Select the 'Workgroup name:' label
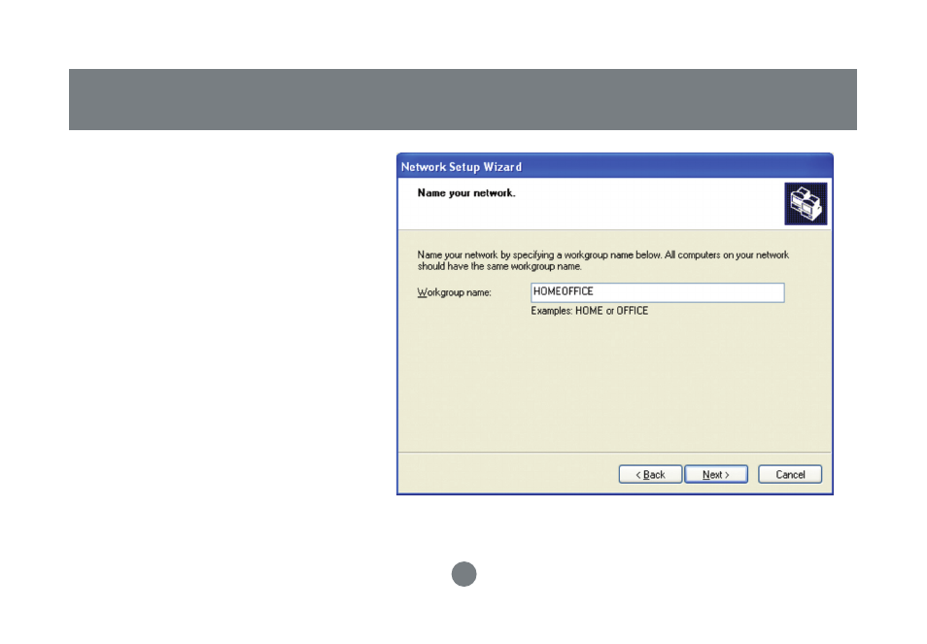The image size is (927, 644). coord(454,292)
